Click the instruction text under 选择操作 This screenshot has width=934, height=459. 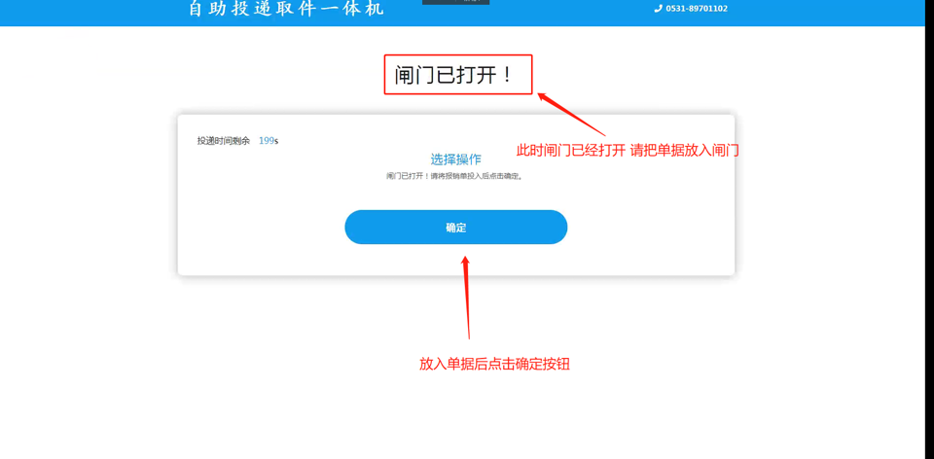pyautogui.click(x=455, y=176)
